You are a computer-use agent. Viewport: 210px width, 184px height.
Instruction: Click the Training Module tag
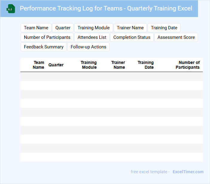click(94, 28)
